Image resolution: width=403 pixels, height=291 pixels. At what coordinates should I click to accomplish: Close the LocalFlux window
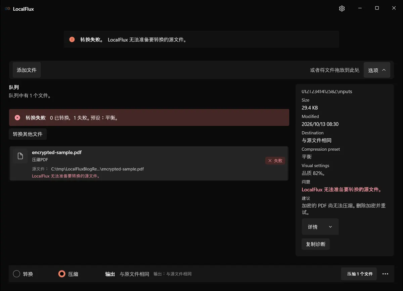click(x=394, y=8)
